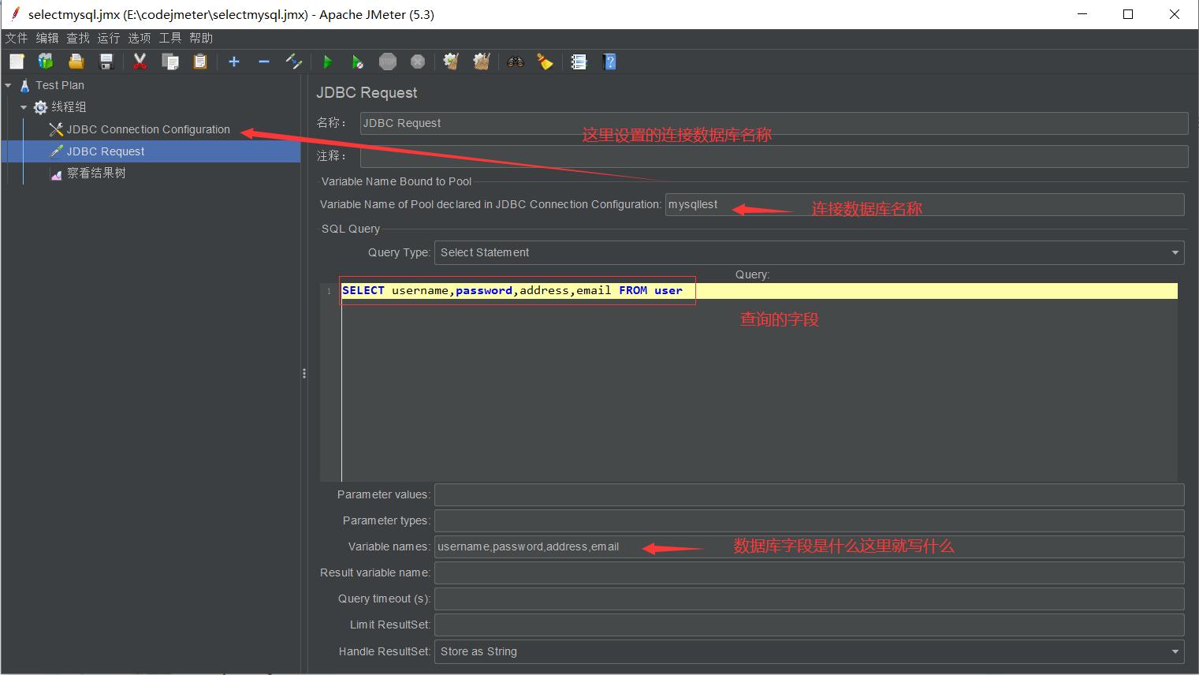Screen dimensions: 1199x675
Task: Collapse the 线程组 tree node
Action: [24, 107]
